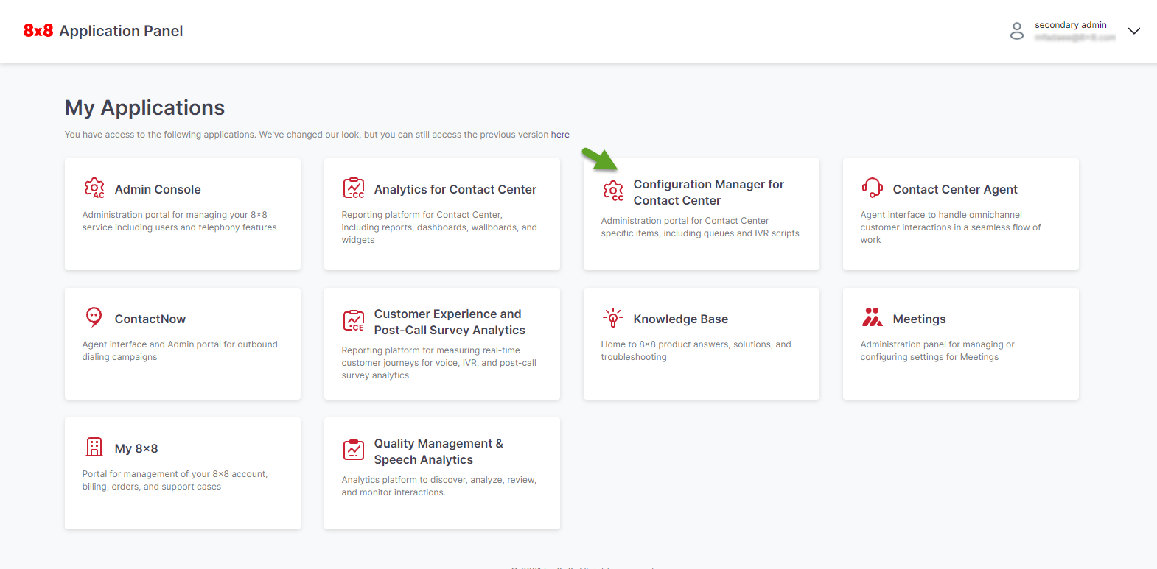Expand the secondary admin account dropdown
Screen dimensions: 1157x569
click(x=1134, y=31)
